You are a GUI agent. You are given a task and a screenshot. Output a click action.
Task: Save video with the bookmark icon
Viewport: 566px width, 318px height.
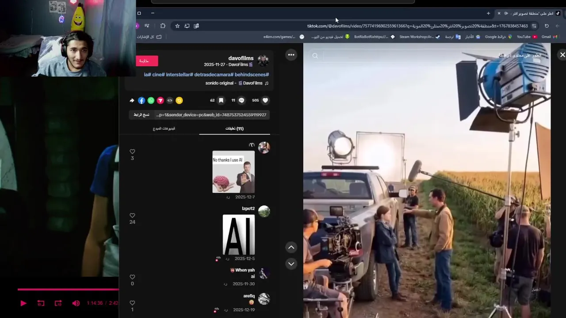221,100
